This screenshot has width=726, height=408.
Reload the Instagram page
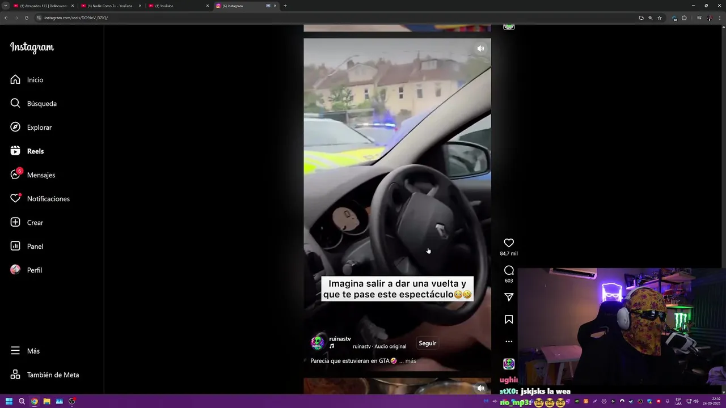tap(26, 18)
